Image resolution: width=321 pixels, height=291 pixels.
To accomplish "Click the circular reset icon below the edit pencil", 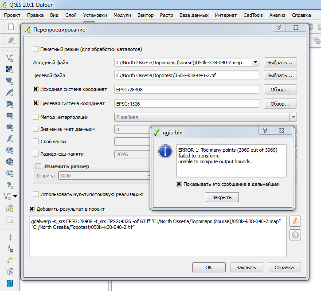I will (x=295, y=235).
